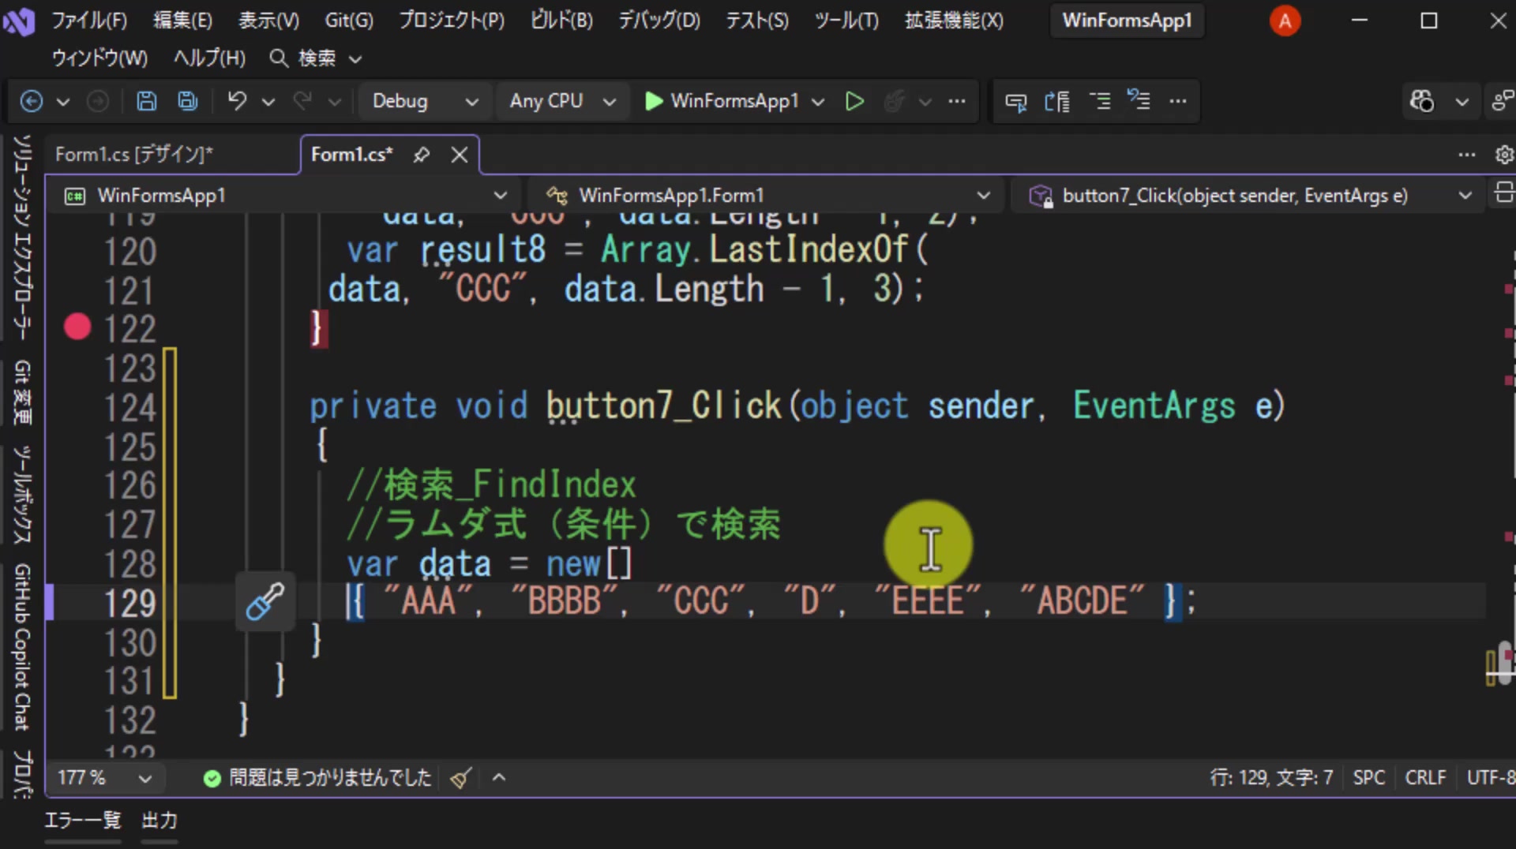Open the Any CPU platform dropdown
Image resolution: width=1516 pixels, height=849 pixels.
[x=562, y=101]
